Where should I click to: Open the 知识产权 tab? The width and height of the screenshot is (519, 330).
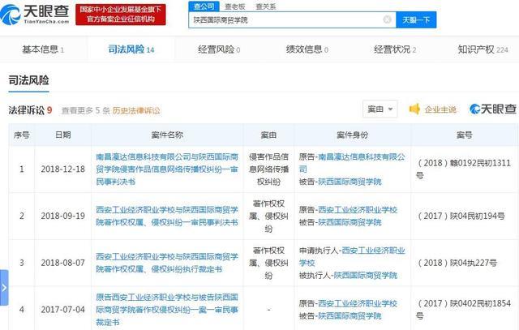tap(483, 49)
